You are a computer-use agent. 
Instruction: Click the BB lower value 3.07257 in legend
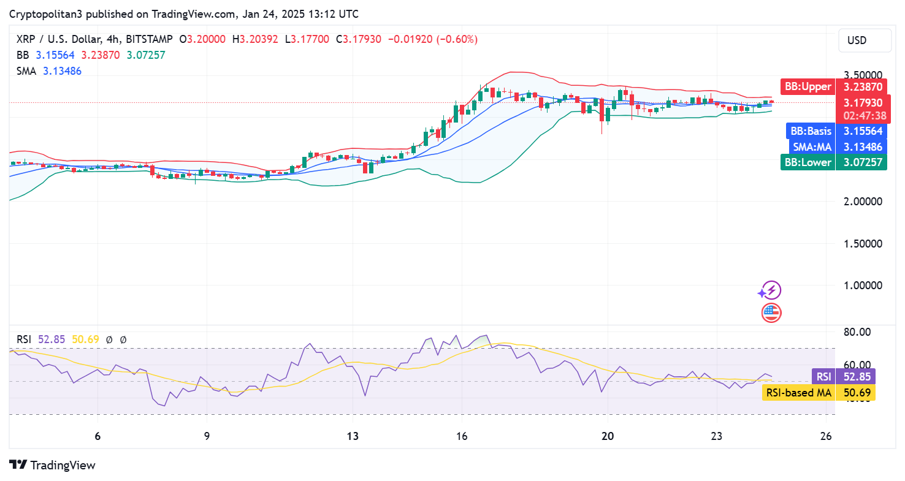146,55
